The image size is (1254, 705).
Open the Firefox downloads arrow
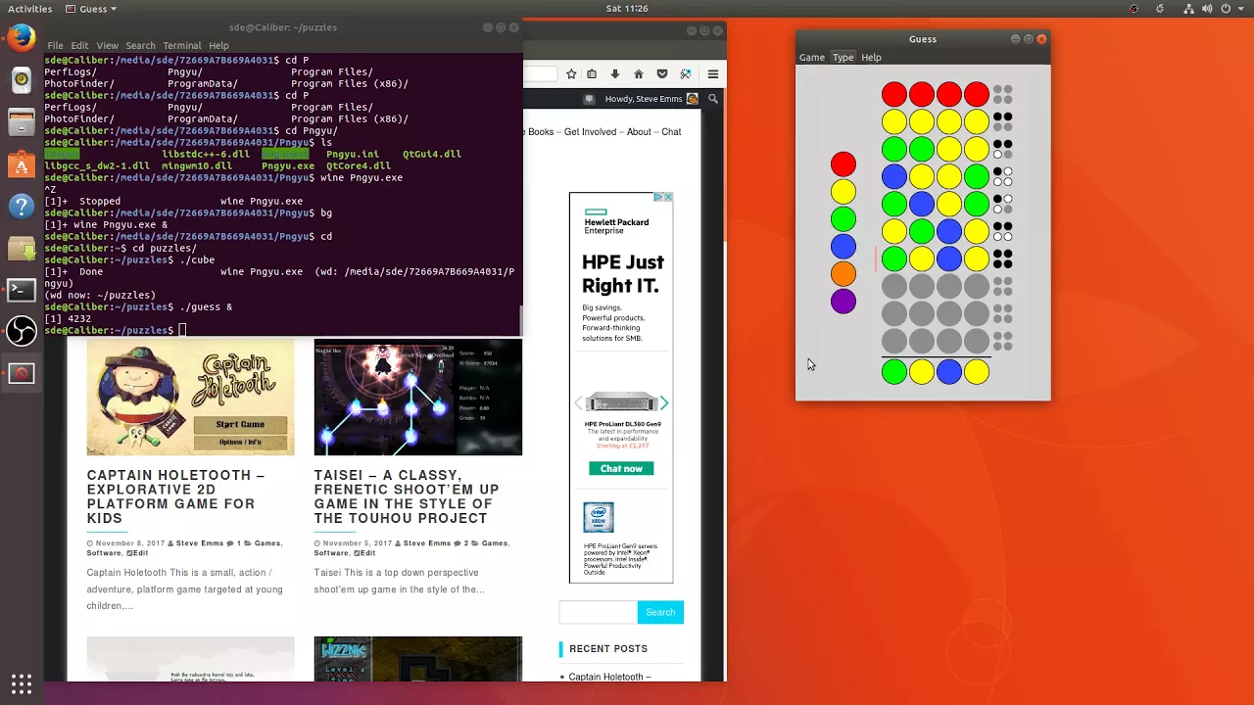[x=615, y=73]
